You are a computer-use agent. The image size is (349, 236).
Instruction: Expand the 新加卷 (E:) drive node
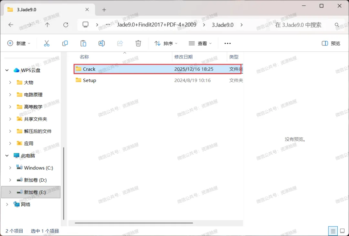10,192
